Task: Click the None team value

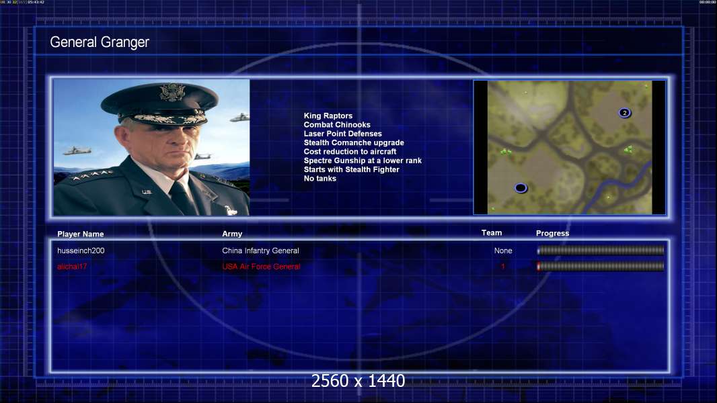Action: coord(503,251)
